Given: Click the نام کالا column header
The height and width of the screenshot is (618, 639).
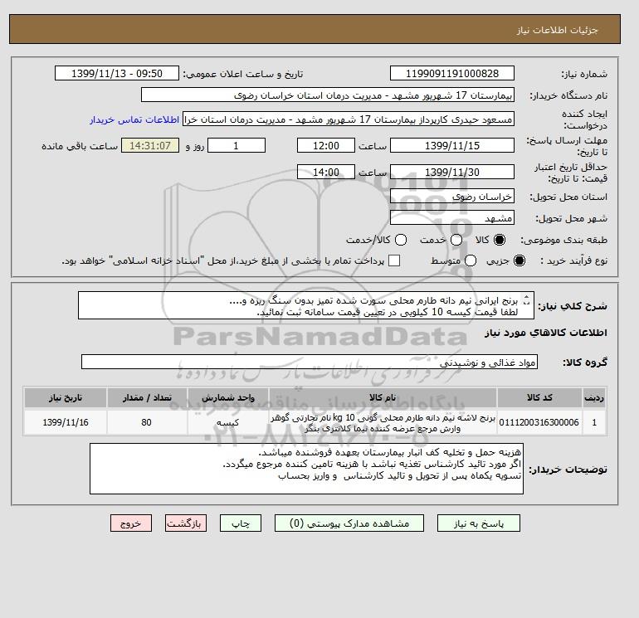Looking at the screenshot, I should pyautogui.click(x=383, y=397).
